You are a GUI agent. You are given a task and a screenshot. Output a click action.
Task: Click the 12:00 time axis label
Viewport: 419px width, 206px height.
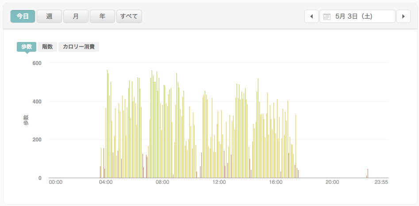click(219, 182)
